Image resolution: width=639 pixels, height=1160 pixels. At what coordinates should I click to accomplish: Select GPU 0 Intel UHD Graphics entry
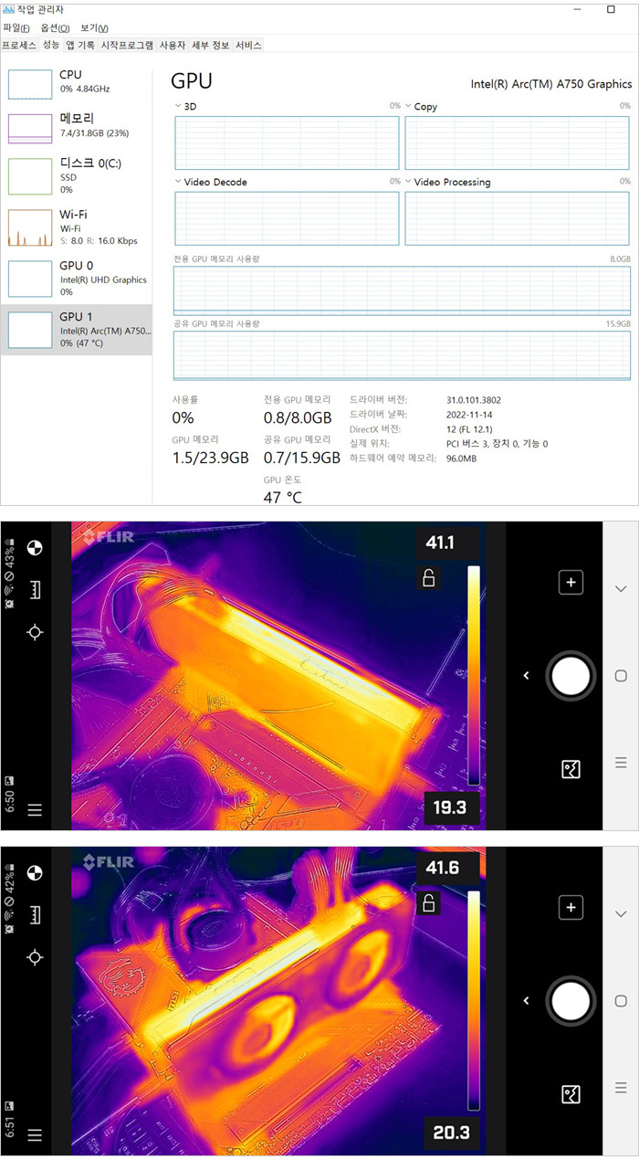77,279
